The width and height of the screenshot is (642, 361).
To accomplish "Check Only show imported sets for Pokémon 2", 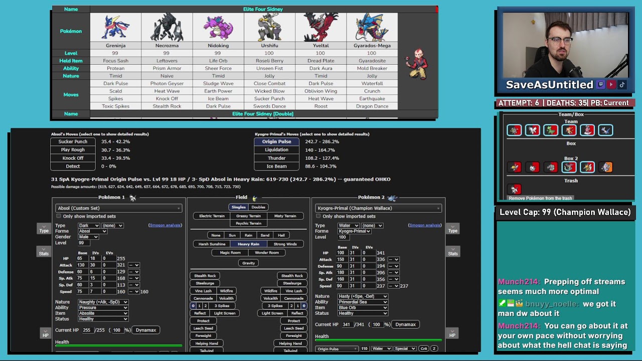I will click(x=318, y=216).
